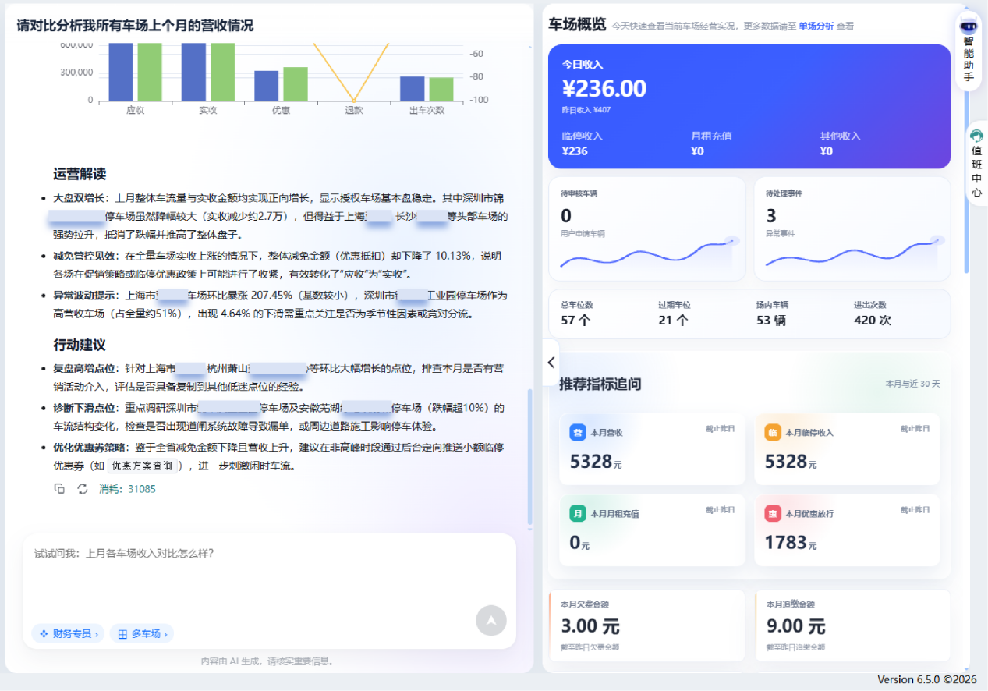Viewport: 988px width, 691px height.
Task: Open 值班中心 headset icon
Action: coord(976,136)
